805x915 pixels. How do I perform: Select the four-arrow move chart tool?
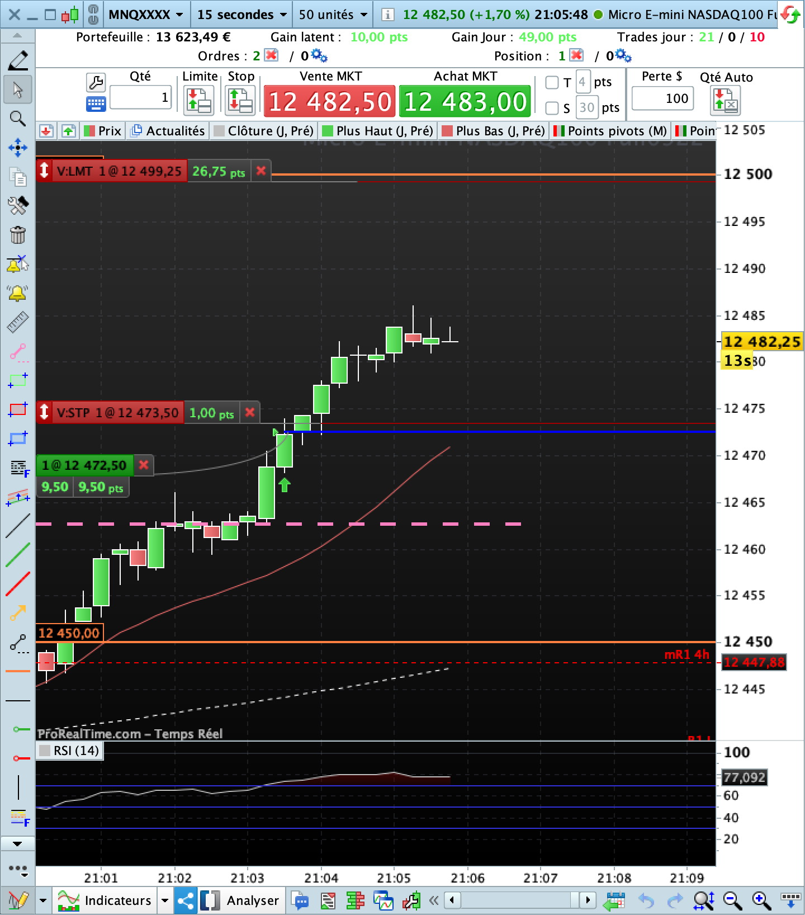point(18,148)
